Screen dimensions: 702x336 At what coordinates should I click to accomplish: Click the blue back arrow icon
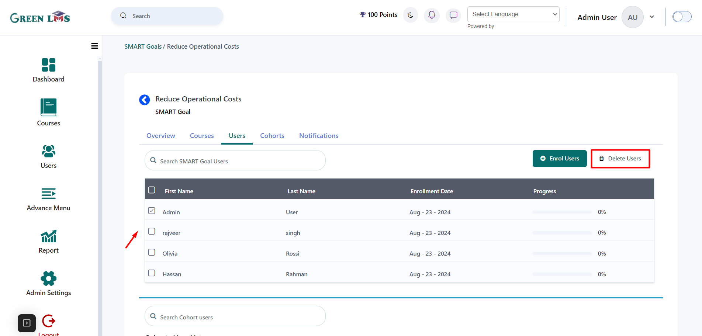point(144,100)
